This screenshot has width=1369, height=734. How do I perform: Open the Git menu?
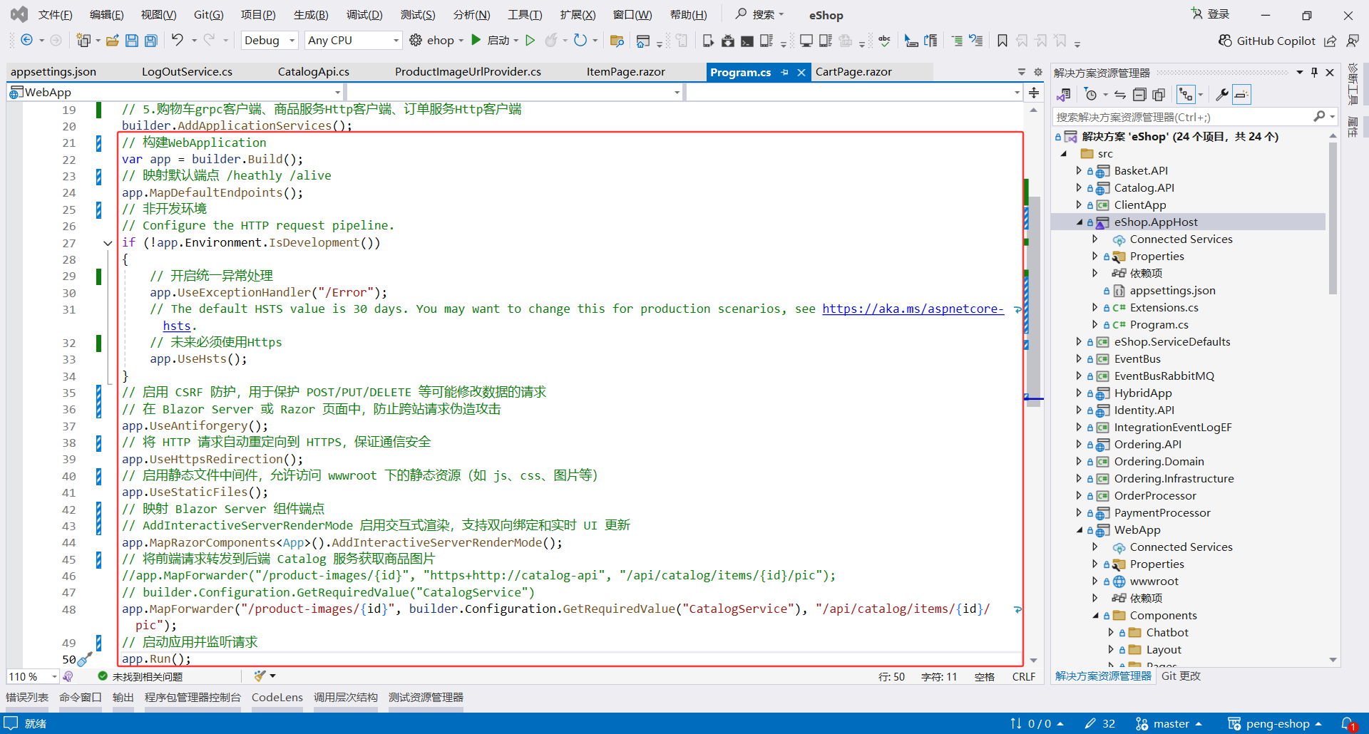[207, 14]
